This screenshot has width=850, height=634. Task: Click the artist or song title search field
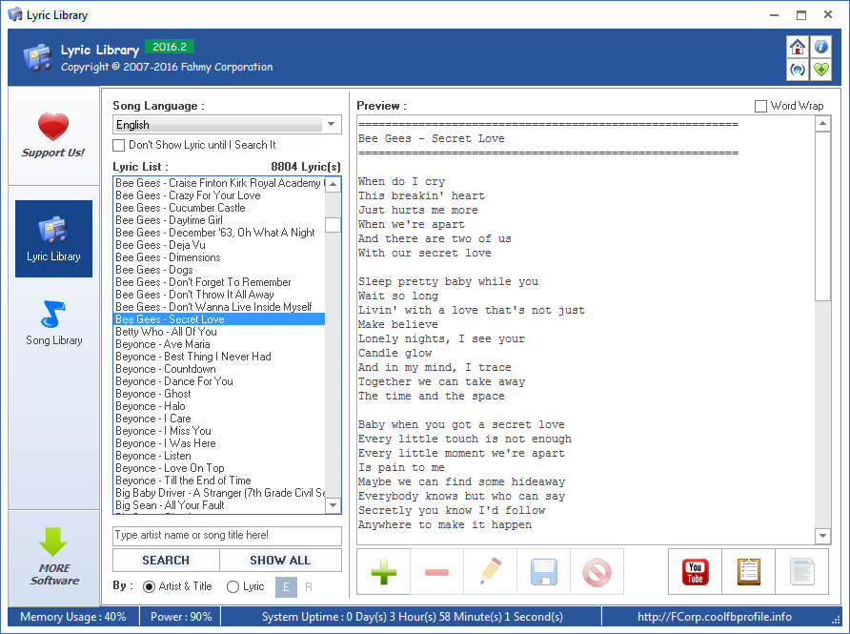click(x=227, y=535)
